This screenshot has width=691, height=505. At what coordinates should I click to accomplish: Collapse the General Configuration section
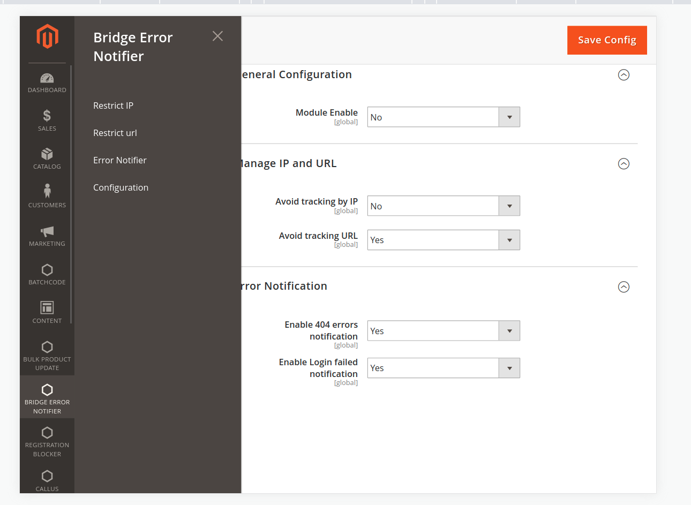(624, 75)
